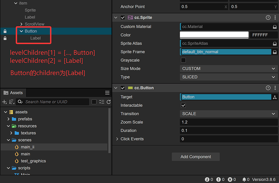Image resolution: width=279 pixels, height=183 pixels.
Task: Open help for cc.Button component
Action: (x=268, y=88)
